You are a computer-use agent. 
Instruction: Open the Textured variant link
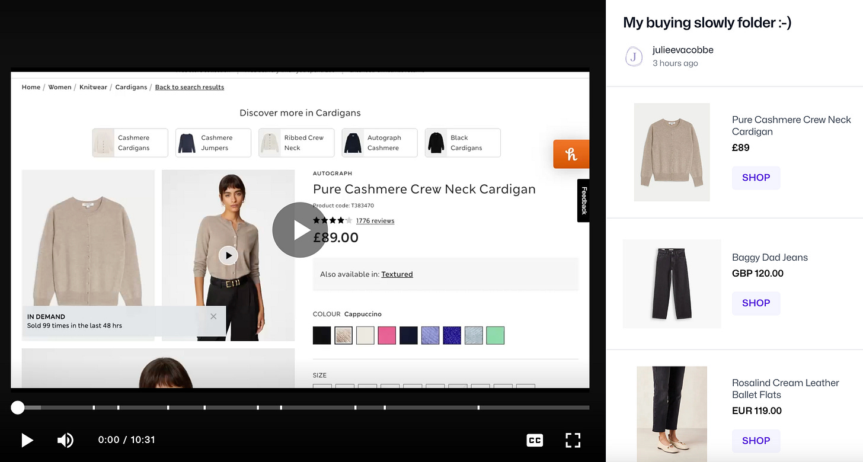[x=397, y=274]
